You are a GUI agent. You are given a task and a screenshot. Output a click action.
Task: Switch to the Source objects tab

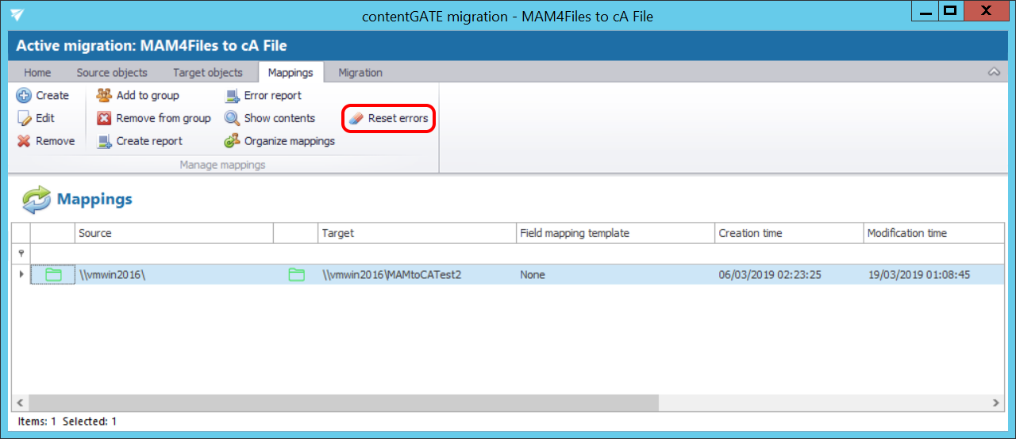(112, 72)
